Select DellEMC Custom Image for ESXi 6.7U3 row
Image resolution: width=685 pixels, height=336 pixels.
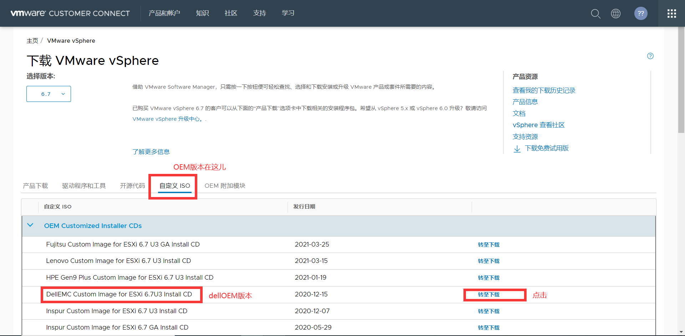point(339,295)
